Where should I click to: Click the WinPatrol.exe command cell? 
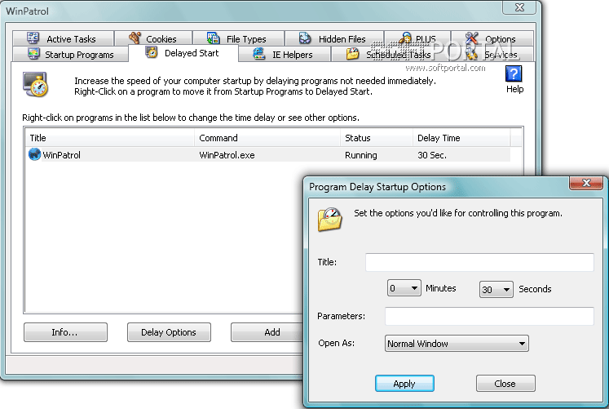[x=227, y=155]
